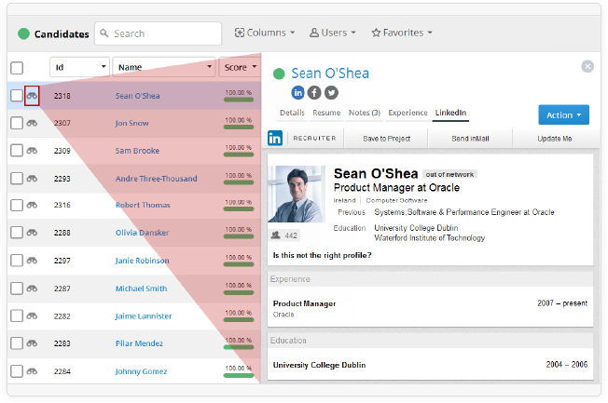Toggle the select-all checkbox in table header

coord(16,67)
